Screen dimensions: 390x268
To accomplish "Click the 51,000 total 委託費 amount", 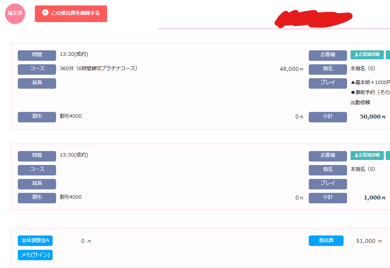I will pos(366,241).
